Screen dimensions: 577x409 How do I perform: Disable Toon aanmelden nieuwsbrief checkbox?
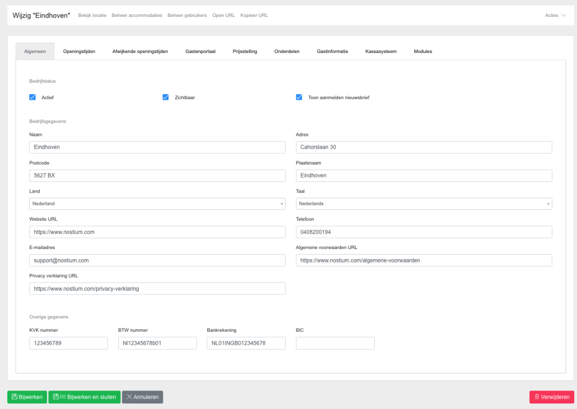pyautogui.click(x=299, y=97)
